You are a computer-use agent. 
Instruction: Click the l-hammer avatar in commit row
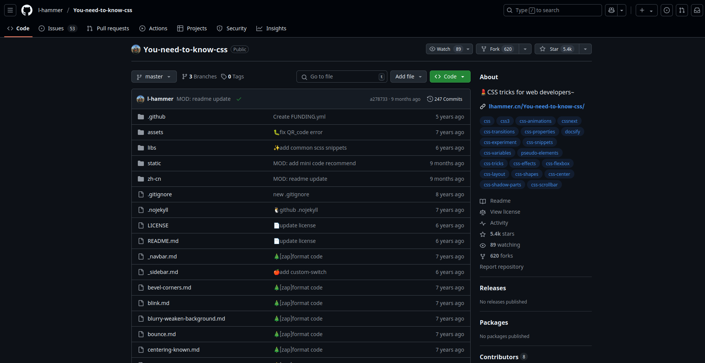140,99
